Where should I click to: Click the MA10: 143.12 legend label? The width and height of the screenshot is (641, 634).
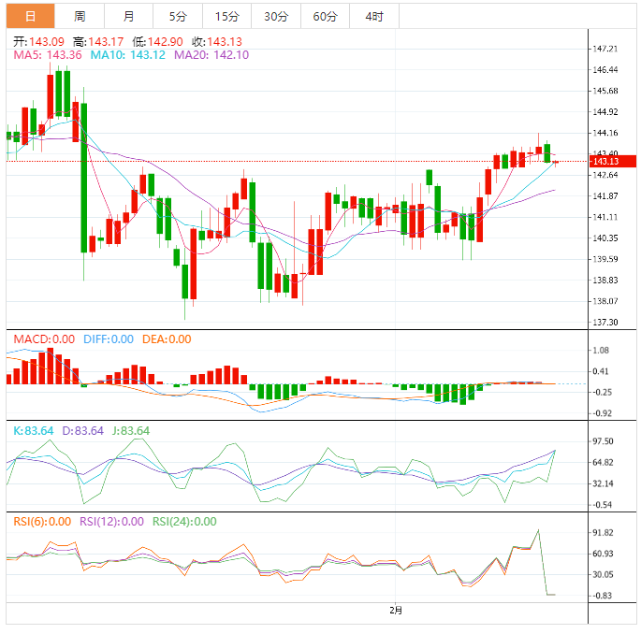coord(128,55)
